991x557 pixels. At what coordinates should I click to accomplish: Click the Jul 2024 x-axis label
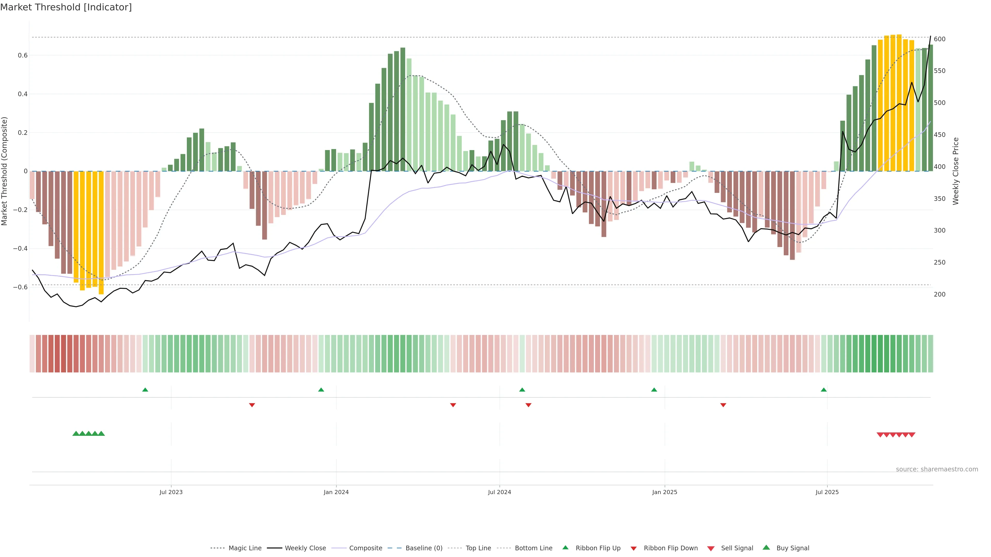pyautogui.click(x=499, y=492)
